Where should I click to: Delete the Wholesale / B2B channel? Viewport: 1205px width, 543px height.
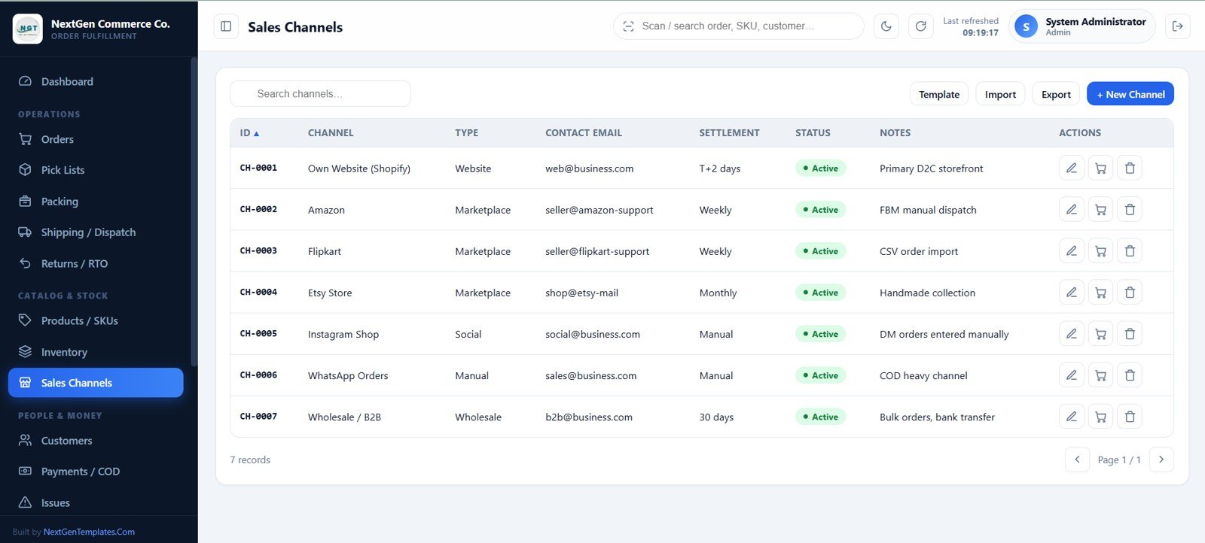click(x=1130, y=416)
